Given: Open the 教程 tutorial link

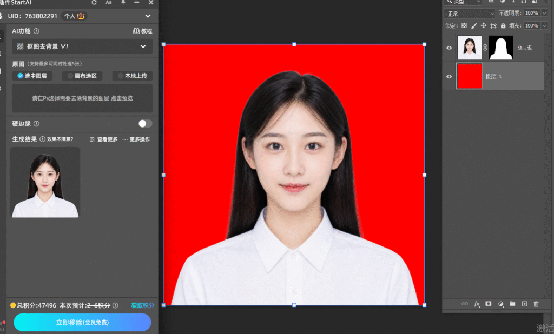Looking at the screenshot, I should (143, 31).
